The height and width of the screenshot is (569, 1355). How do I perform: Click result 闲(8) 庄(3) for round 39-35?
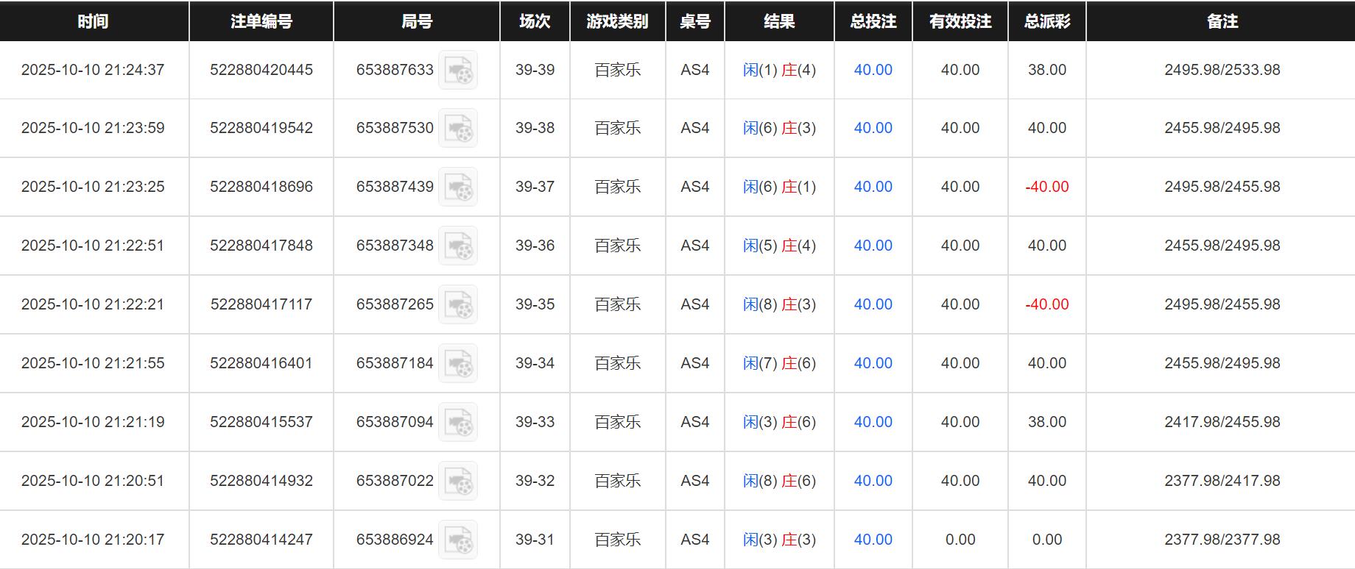pyautogui.click(x=779, y=304)
